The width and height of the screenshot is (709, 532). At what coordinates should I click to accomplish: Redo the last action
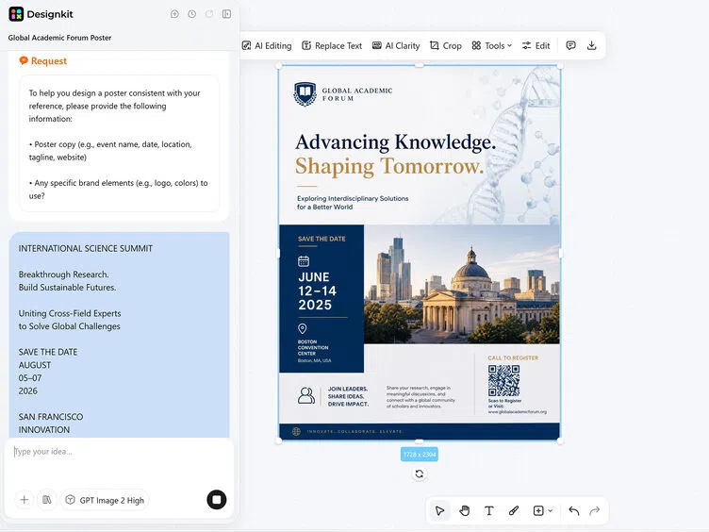pyautogui.click(x=595, y=510)
